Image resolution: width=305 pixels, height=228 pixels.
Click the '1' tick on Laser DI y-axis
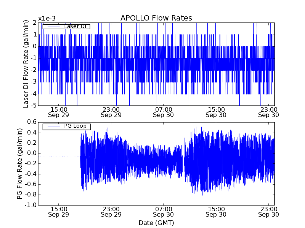tap(35, 35)
